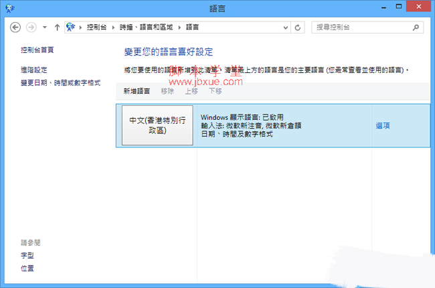This screenshot has width=435, height=288.
Task: Open 控制台 breadcrumb in address bar
Action: click(x=96, y=27)
